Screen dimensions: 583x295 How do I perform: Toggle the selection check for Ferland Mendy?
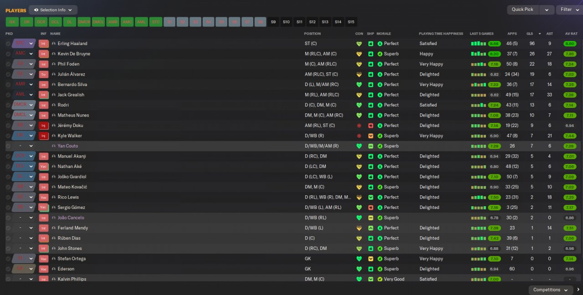point(8,228)
